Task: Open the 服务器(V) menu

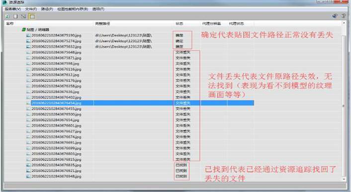Action: [13, 9]
